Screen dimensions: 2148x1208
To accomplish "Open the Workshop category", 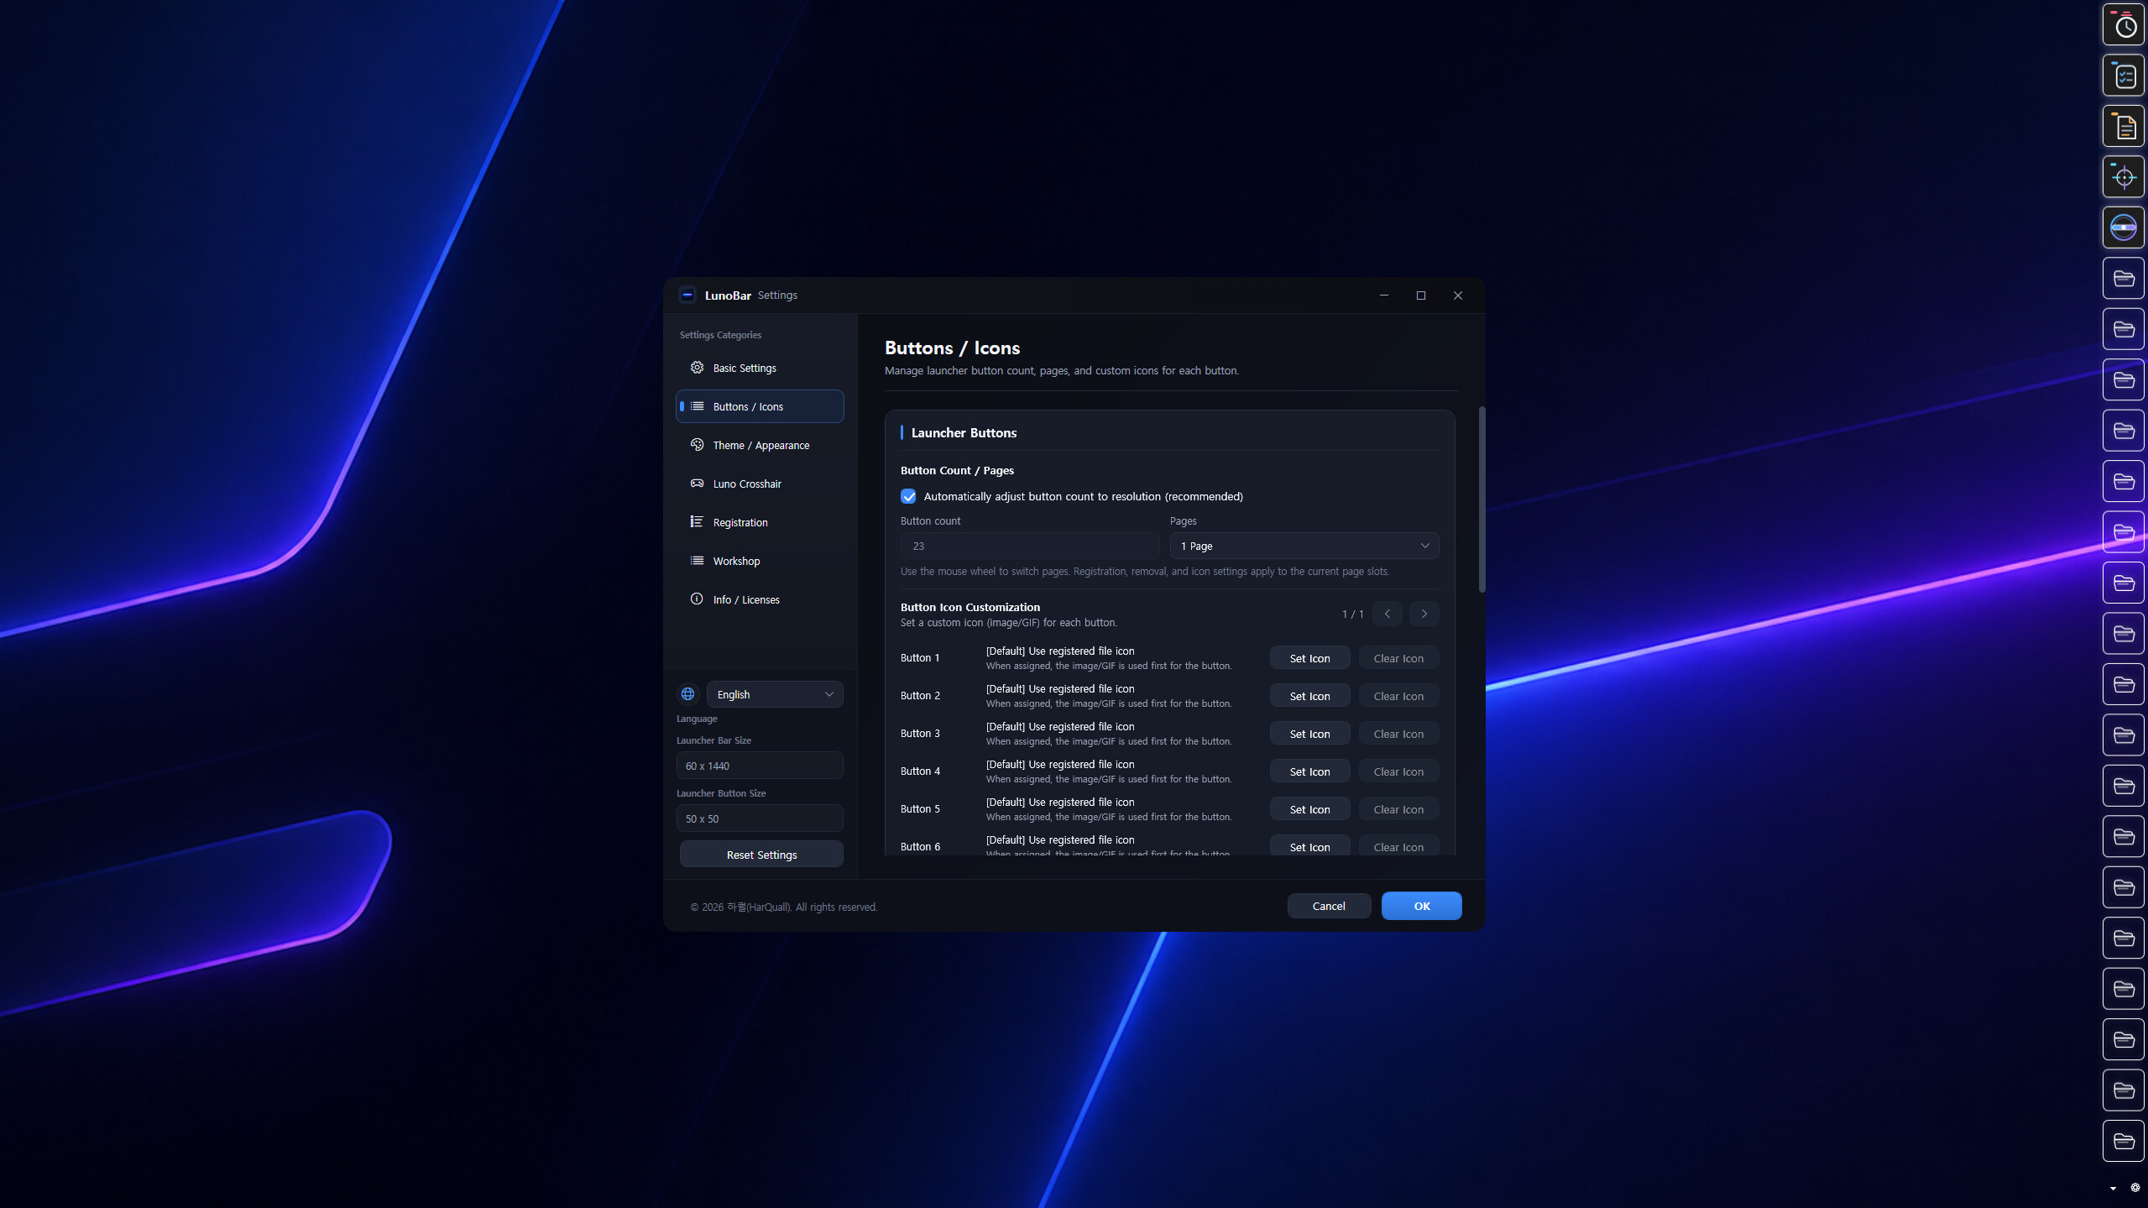I will coord(760,561).
